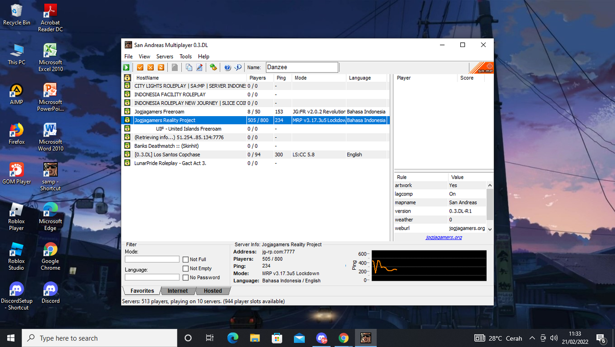Open the Tools menu
Image resolution: width=615 pixels, height=347 pixels.
click(185, 57)
